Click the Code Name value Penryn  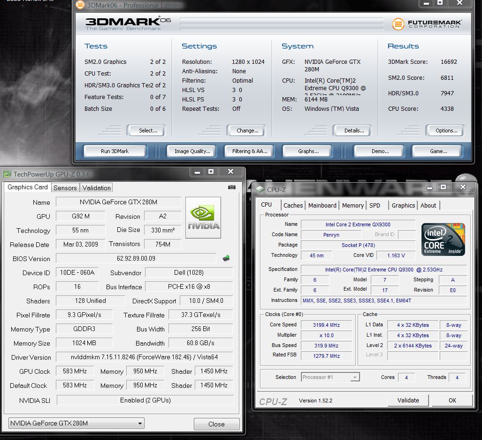(x=331, y=235)
